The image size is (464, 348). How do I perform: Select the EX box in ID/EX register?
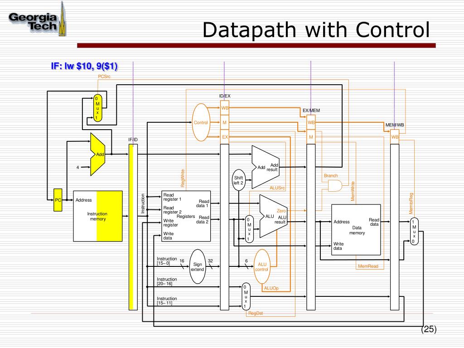click(225, 137)
